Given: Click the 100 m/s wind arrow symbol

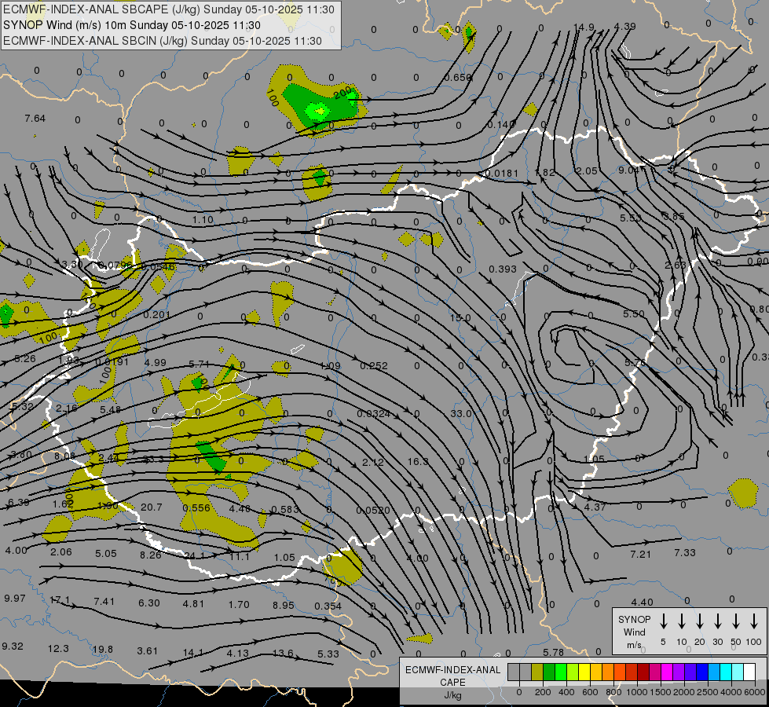Looking at the screenshot, I should coord(754,622).
